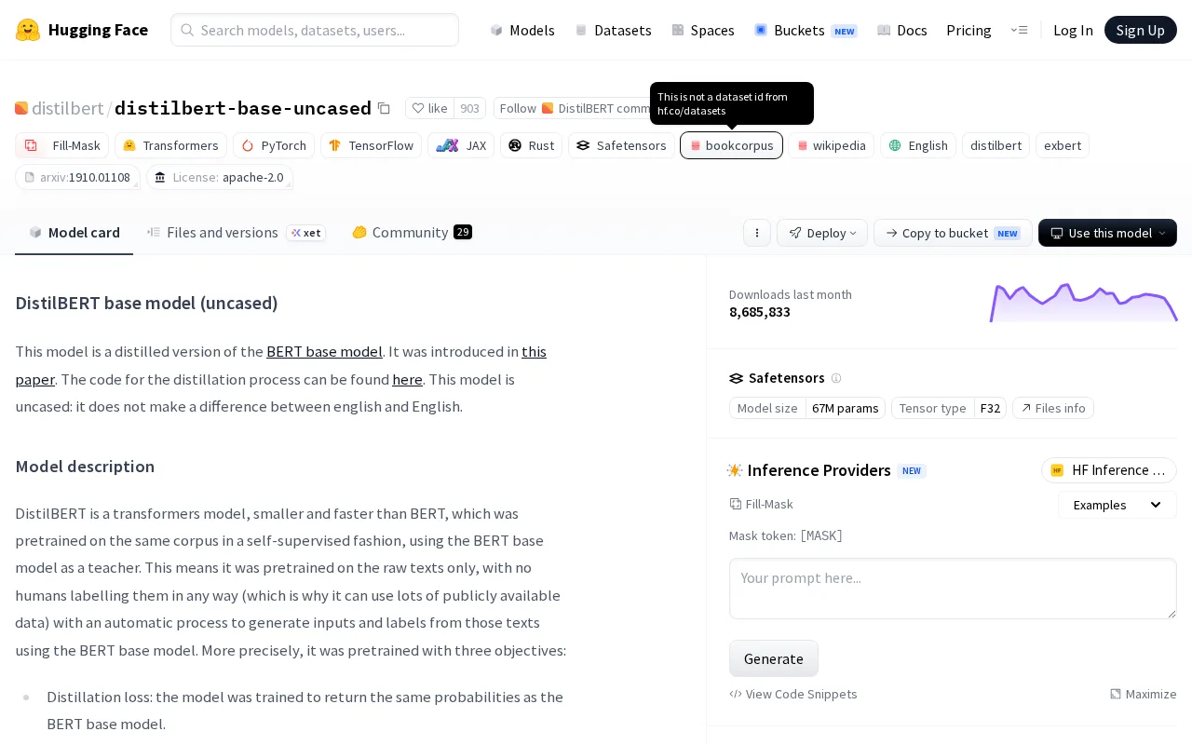This screenshot has width=1192, height=745.
Task: Open the three-dot more options menu
Action: pos(756,233)
